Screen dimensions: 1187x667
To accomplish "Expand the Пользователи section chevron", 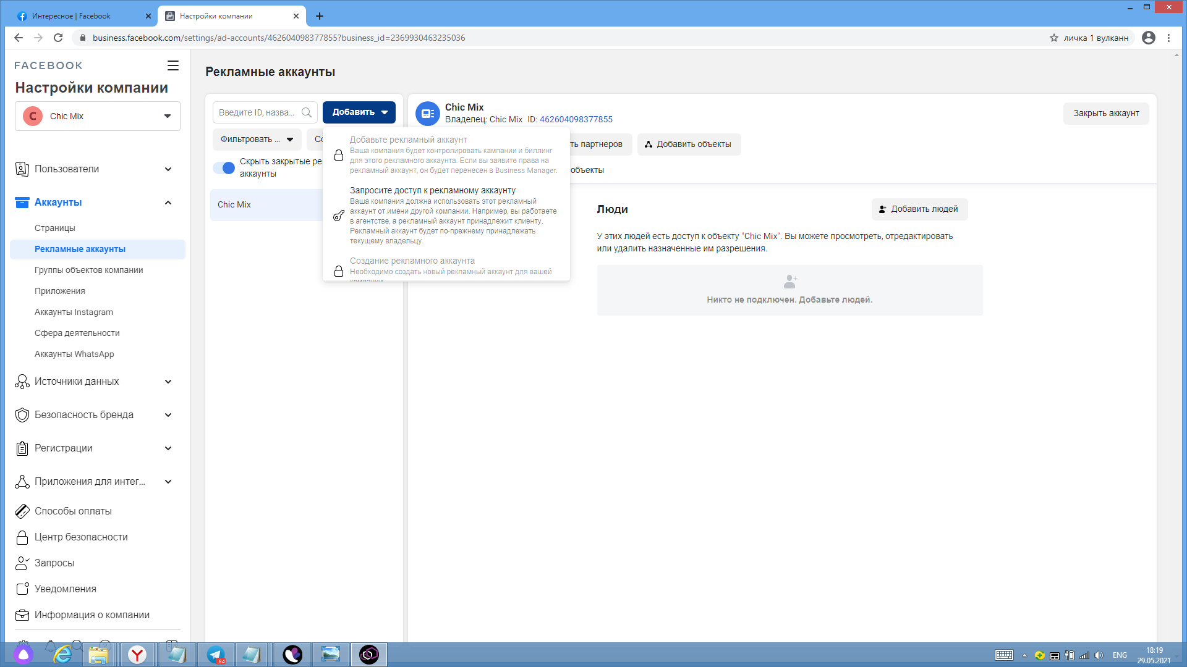I will pos(168,169).
